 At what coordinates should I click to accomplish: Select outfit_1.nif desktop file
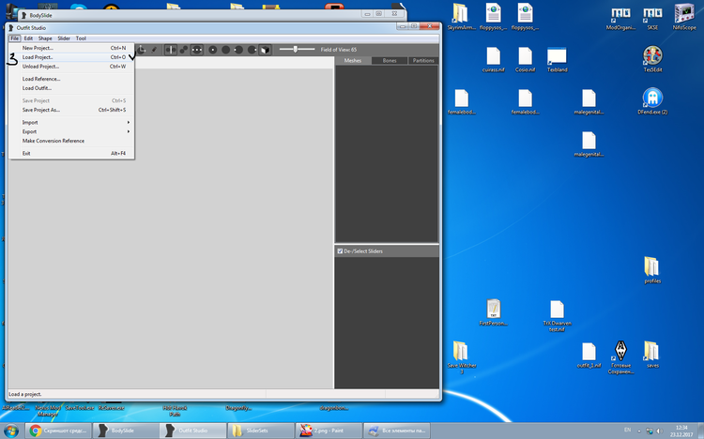click(x=589, y=356)
